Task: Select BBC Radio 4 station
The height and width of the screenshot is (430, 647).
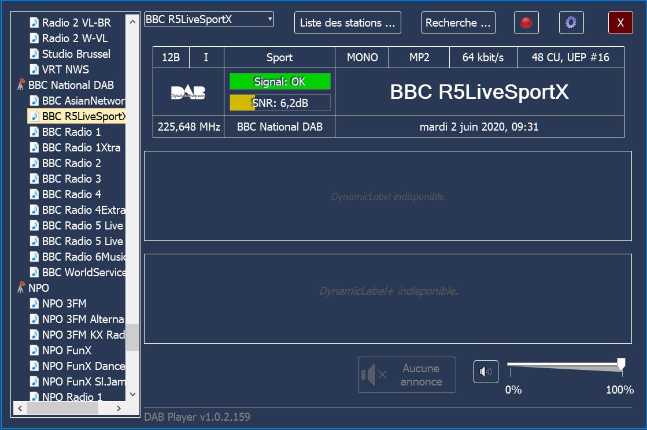Action: pyautogui.click(x=71, y=194)
